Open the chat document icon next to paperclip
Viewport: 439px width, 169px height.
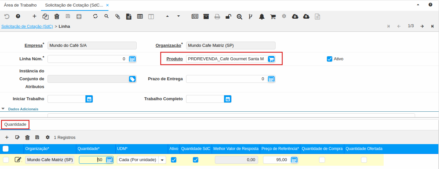(x=129, y=16)
